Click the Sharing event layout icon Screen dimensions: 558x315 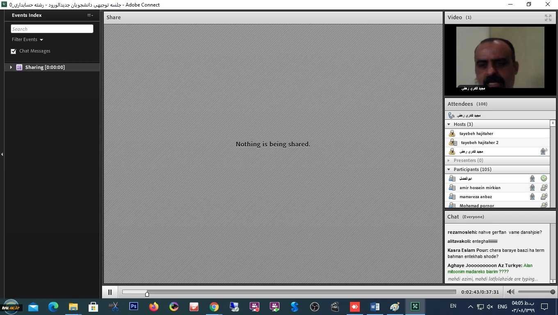(x=19, y=67)
